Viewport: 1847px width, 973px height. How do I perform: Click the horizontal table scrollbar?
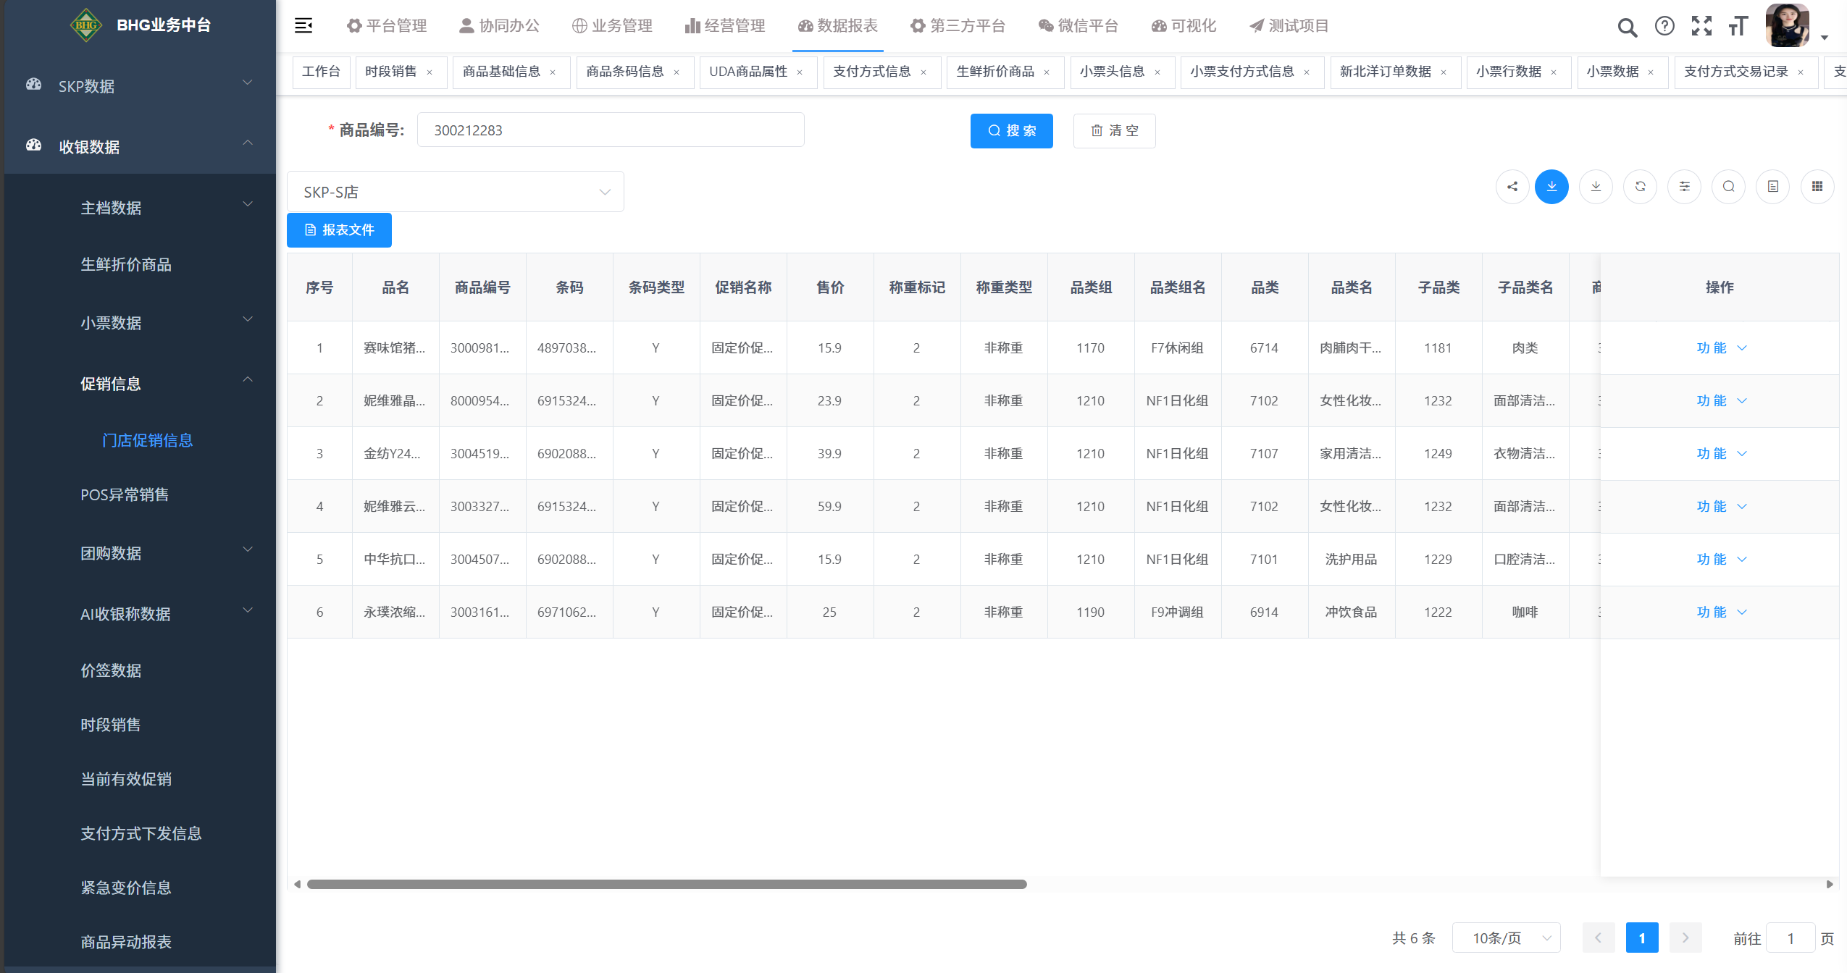(666, 884)
